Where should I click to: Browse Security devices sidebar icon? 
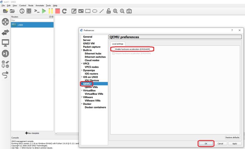click(5, 53)
